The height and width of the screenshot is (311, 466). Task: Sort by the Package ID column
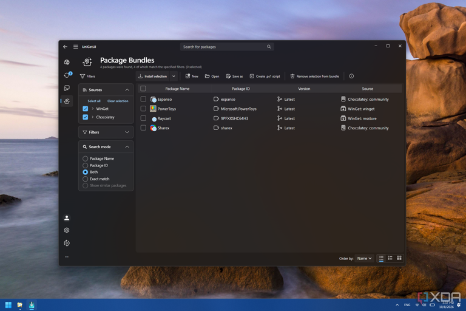(241, 89)
